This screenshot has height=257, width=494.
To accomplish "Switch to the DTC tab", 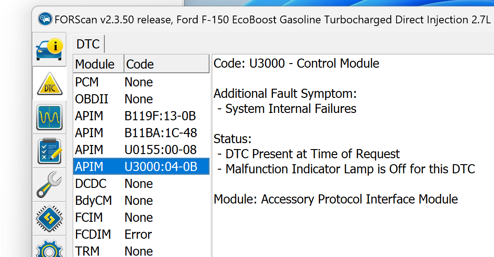I will click(x=88, y=44).
